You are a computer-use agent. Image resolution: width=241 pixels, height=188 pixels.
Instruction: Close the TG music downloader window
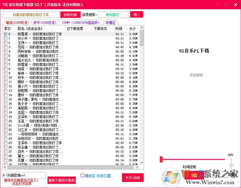(235, 4)
